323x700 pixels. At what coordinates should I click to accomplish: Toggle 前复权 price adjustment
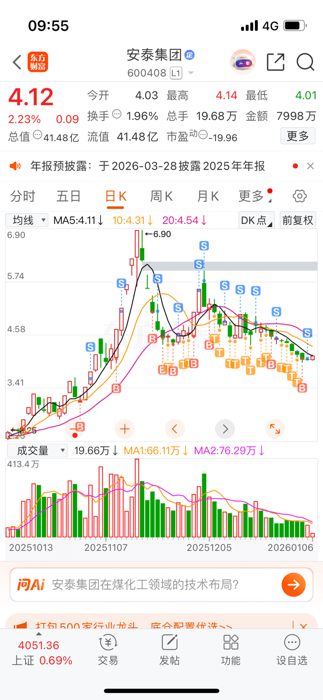(x=298, y=220)
